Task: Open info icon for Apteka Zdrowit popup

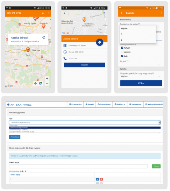Action: click(44, 38)
